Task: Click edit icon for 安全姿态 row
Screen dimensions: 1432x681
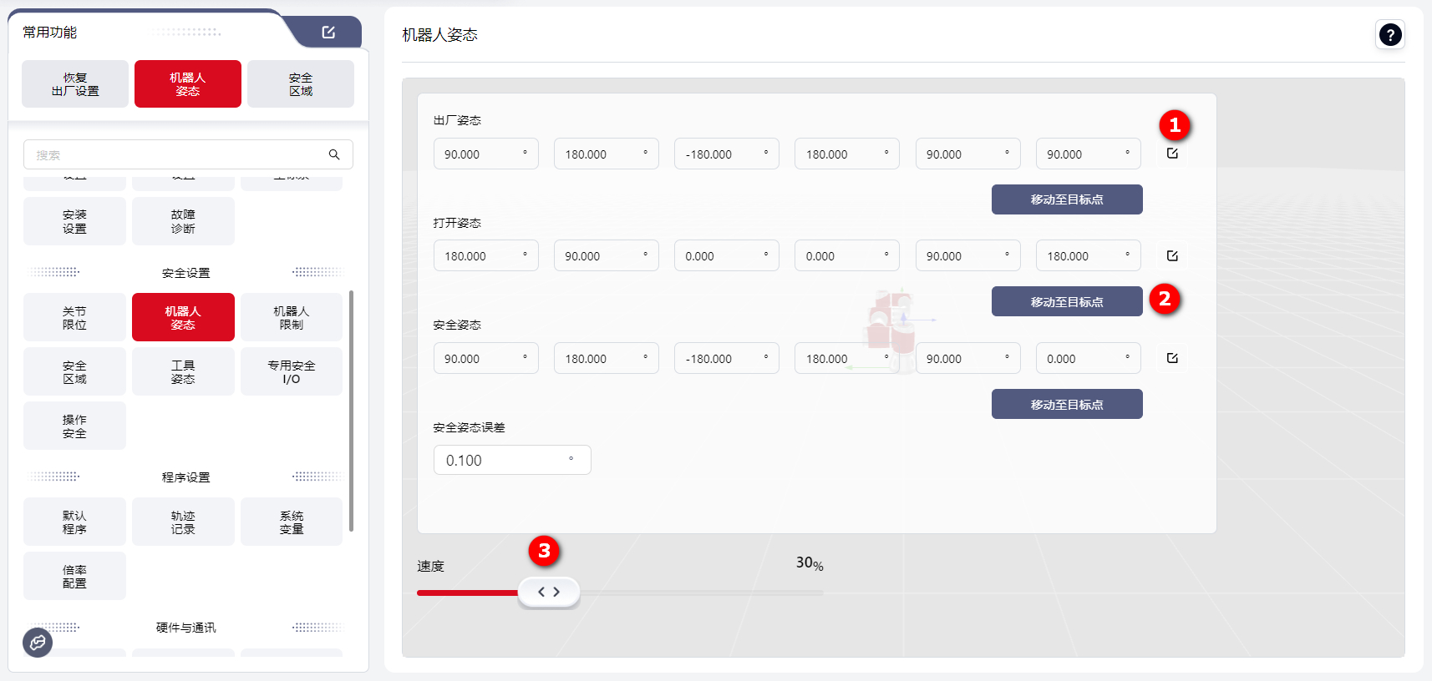Action: tap(1172, 358)
